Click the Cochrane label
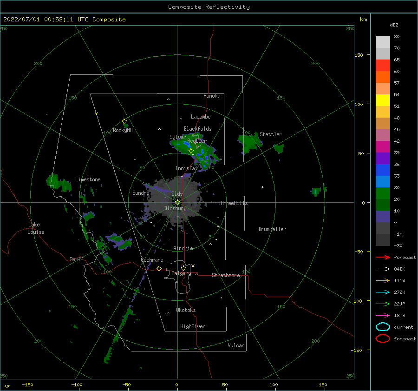The image size is (418, 391). coord(152,260)
